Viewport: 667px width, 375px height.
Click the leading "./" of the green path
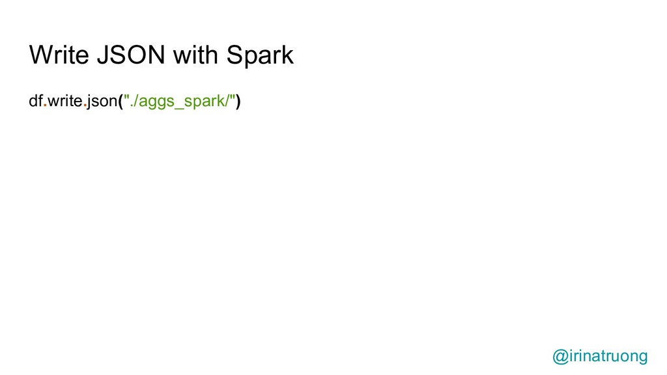[134, 101]
